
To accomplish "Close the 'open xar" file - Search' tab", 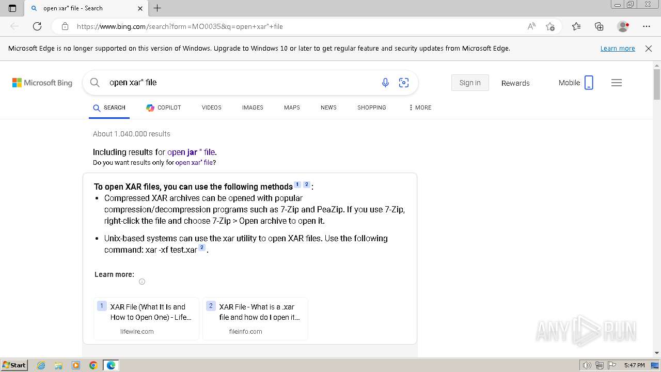I will (x=140, y=8).
